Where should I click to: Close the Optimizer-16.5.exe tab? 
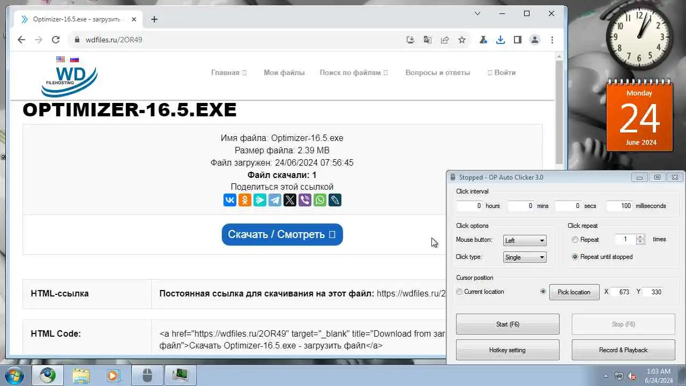(x=134, y=19)
